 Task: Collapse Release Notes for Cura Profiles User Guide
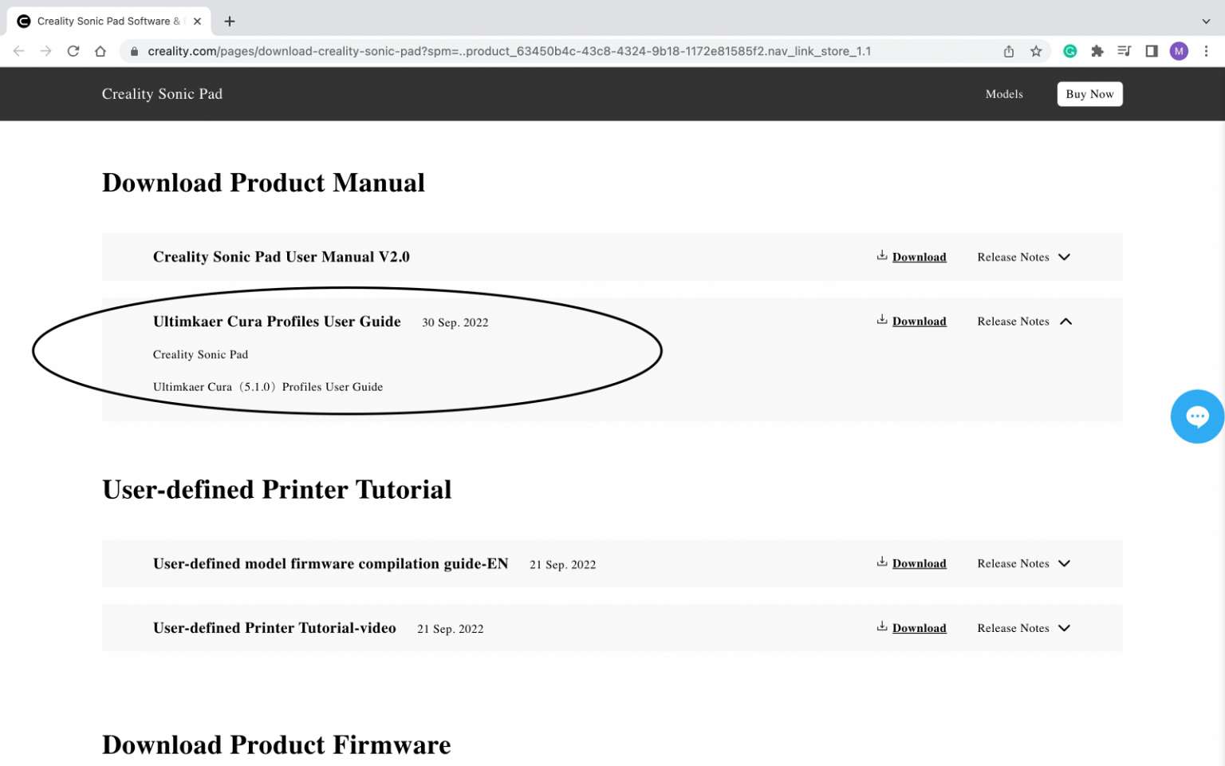click(1024, 322)
